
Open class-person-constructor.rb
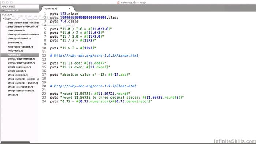tap(23, 27)
